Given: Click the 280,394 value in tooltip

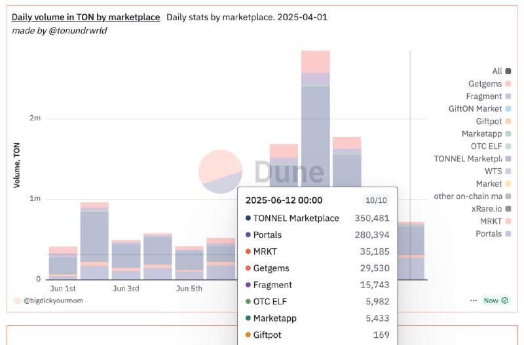Looking at the screenshot, I should 372,235.
